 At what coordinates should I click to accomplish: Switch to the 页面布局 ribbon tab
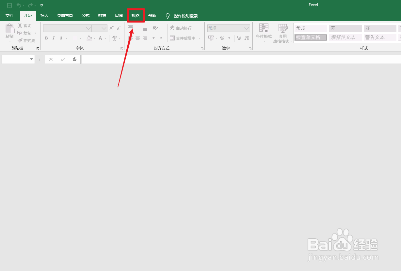pyautogui.click(x=65, y=16)
